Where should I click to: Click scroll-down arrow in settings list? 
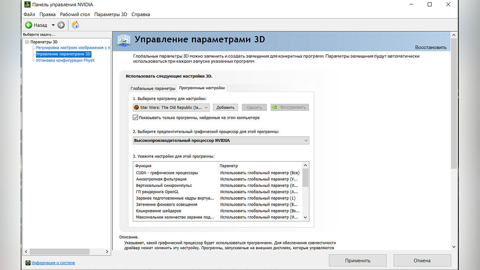[x=306, y=217]
